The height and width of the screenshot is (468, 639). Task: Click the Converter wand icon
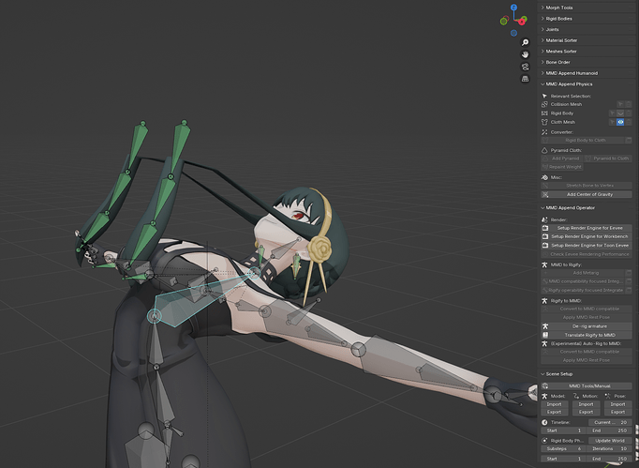point(544,132)
